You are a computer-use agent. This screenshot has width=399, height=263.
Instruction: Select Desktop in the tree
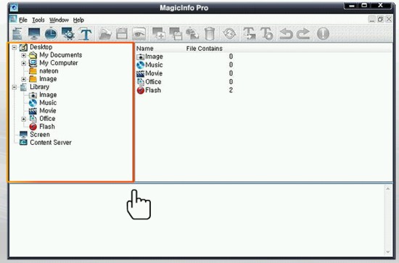click(41, 47)
